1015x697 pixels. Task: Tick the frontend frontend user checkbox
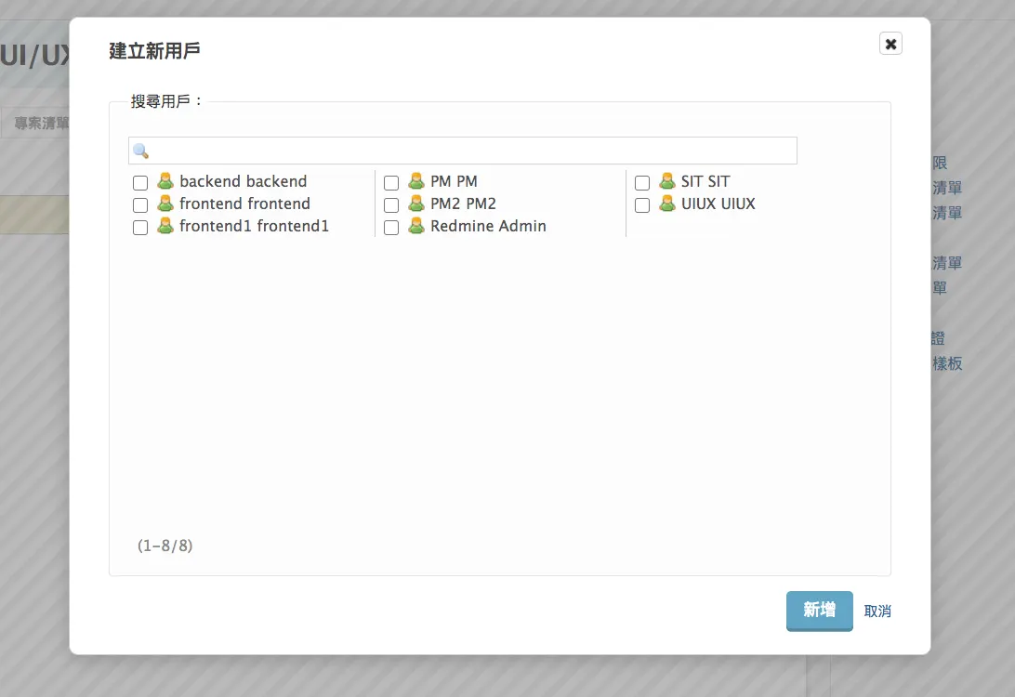(x=140, y=205)
